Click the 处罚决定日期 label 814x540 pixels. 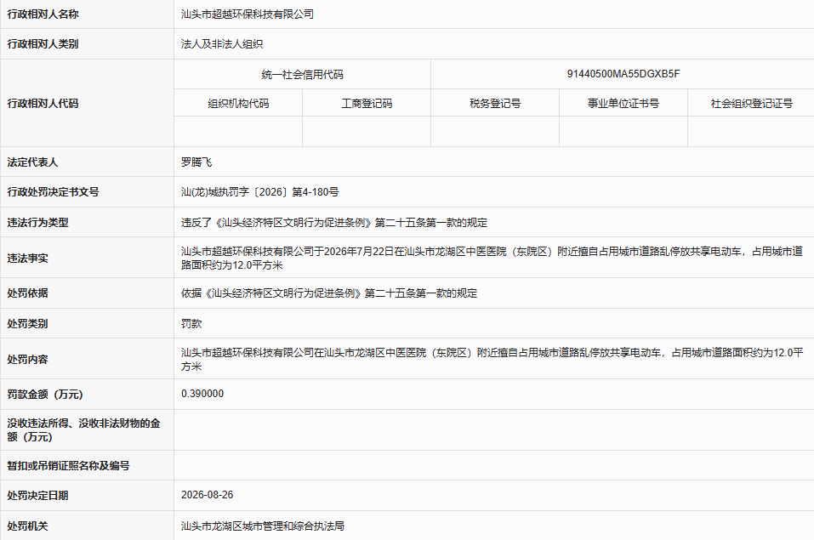click(x=37, y=495)
